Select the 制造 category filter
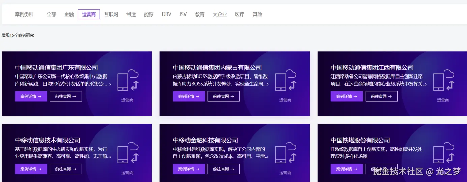Screen dimensions: 467x182 tap(131, 14)
